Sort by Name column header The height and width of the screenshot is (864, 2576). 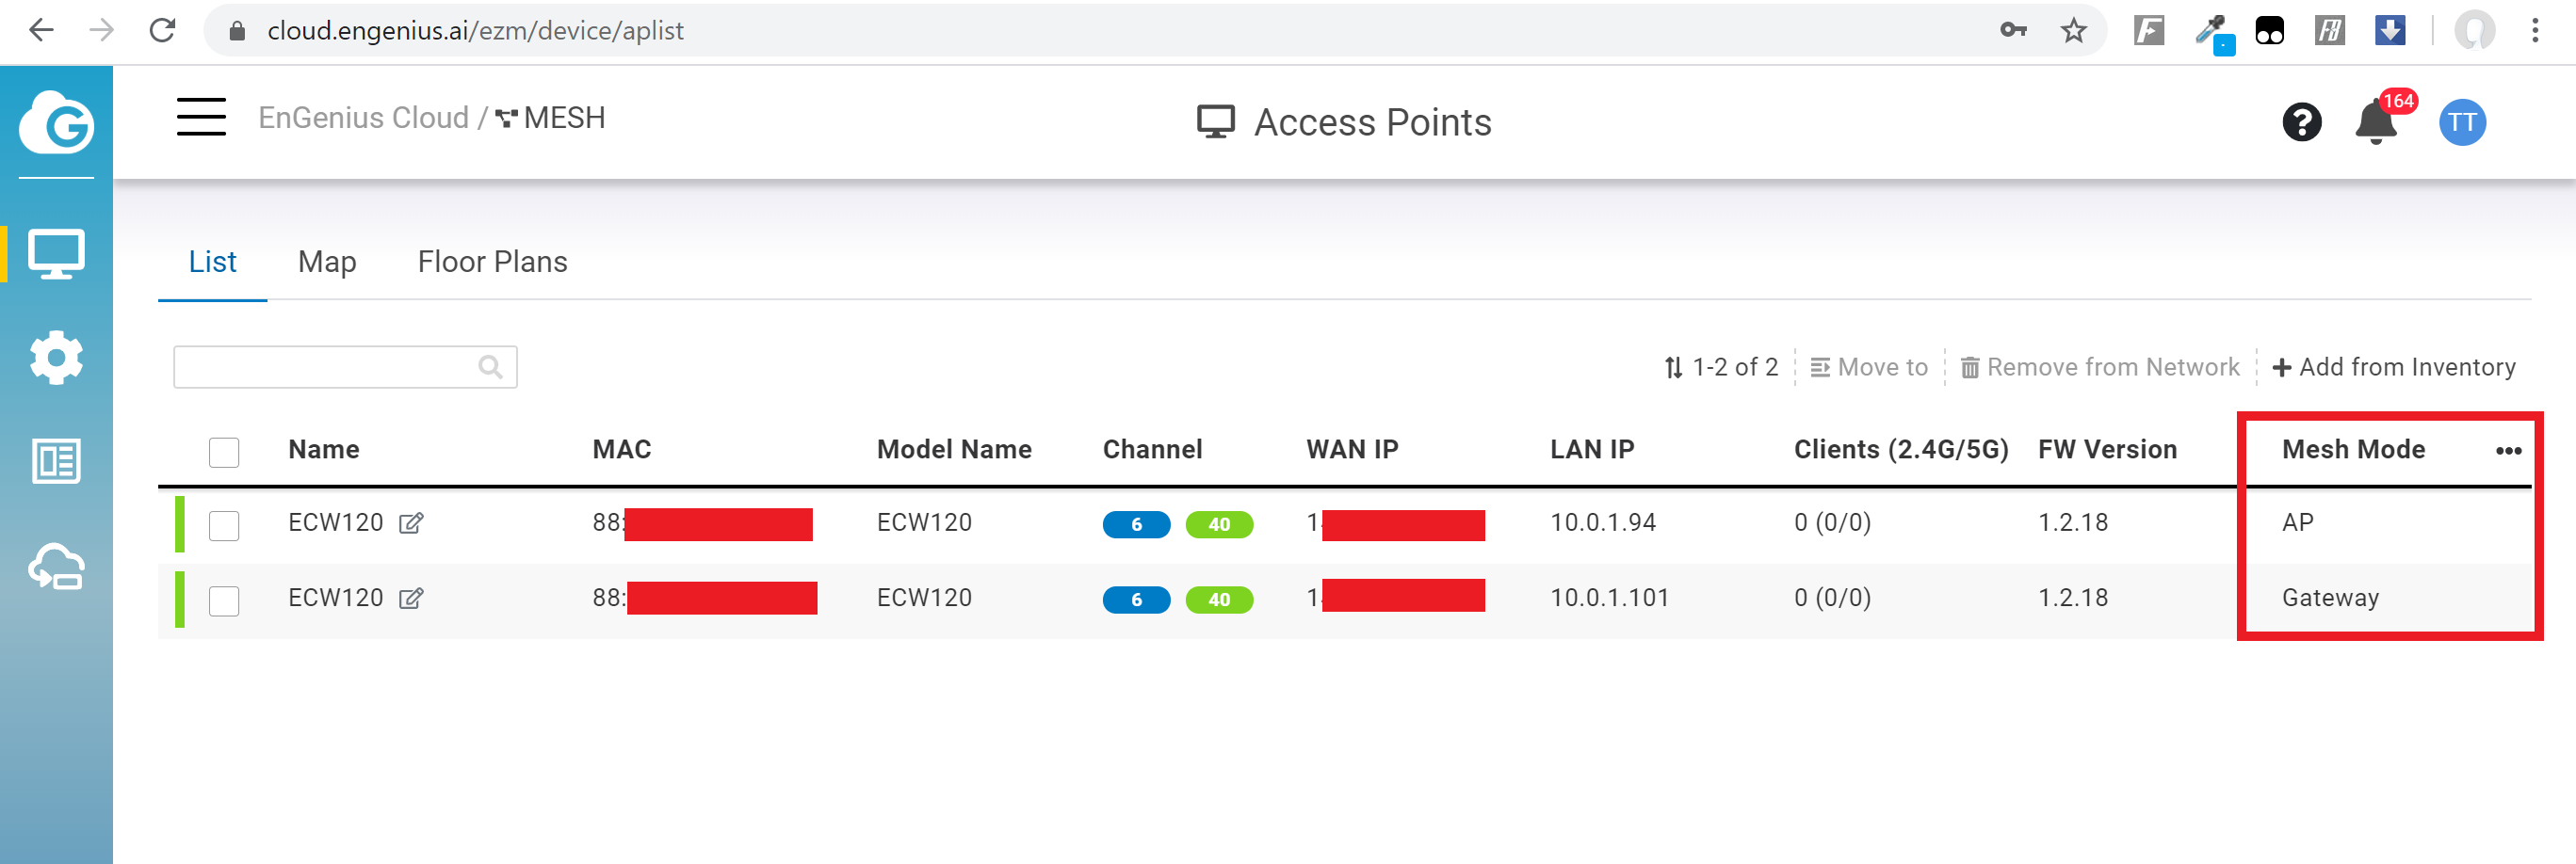click(x=324, y=450)
